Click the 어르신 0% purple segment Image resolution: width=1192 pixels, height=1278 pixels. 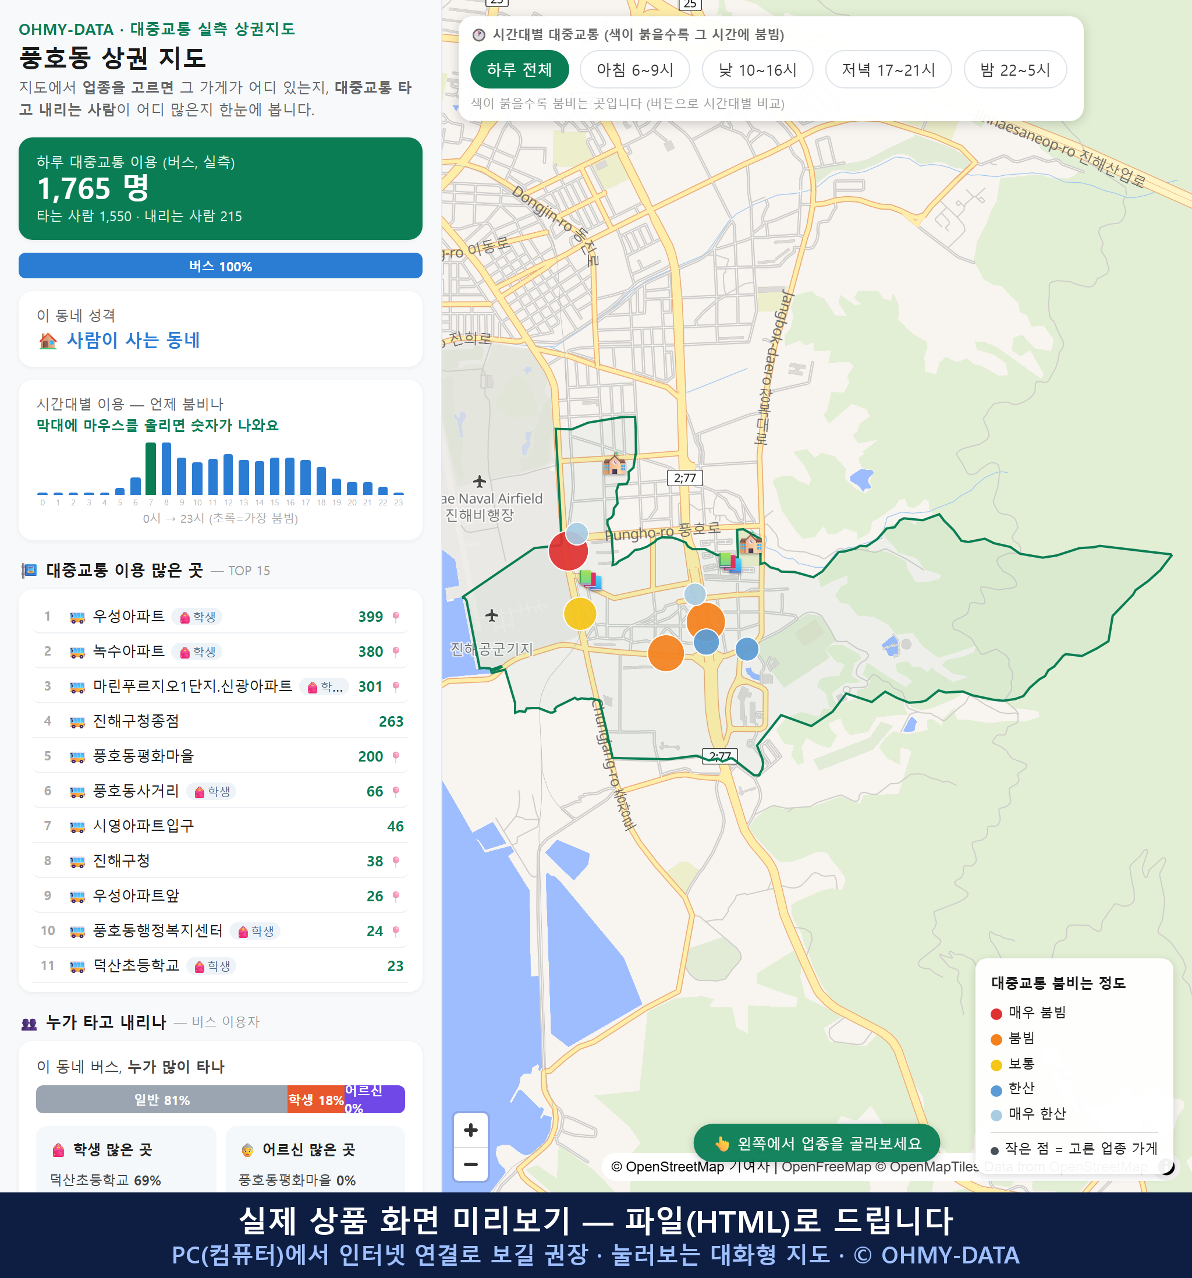pyautogui.click(x=375, y=1099)
